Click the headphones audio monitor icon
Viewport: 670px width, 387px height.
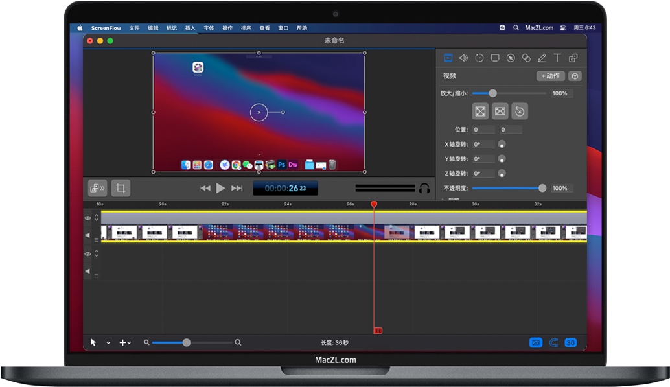pos(424,188)
